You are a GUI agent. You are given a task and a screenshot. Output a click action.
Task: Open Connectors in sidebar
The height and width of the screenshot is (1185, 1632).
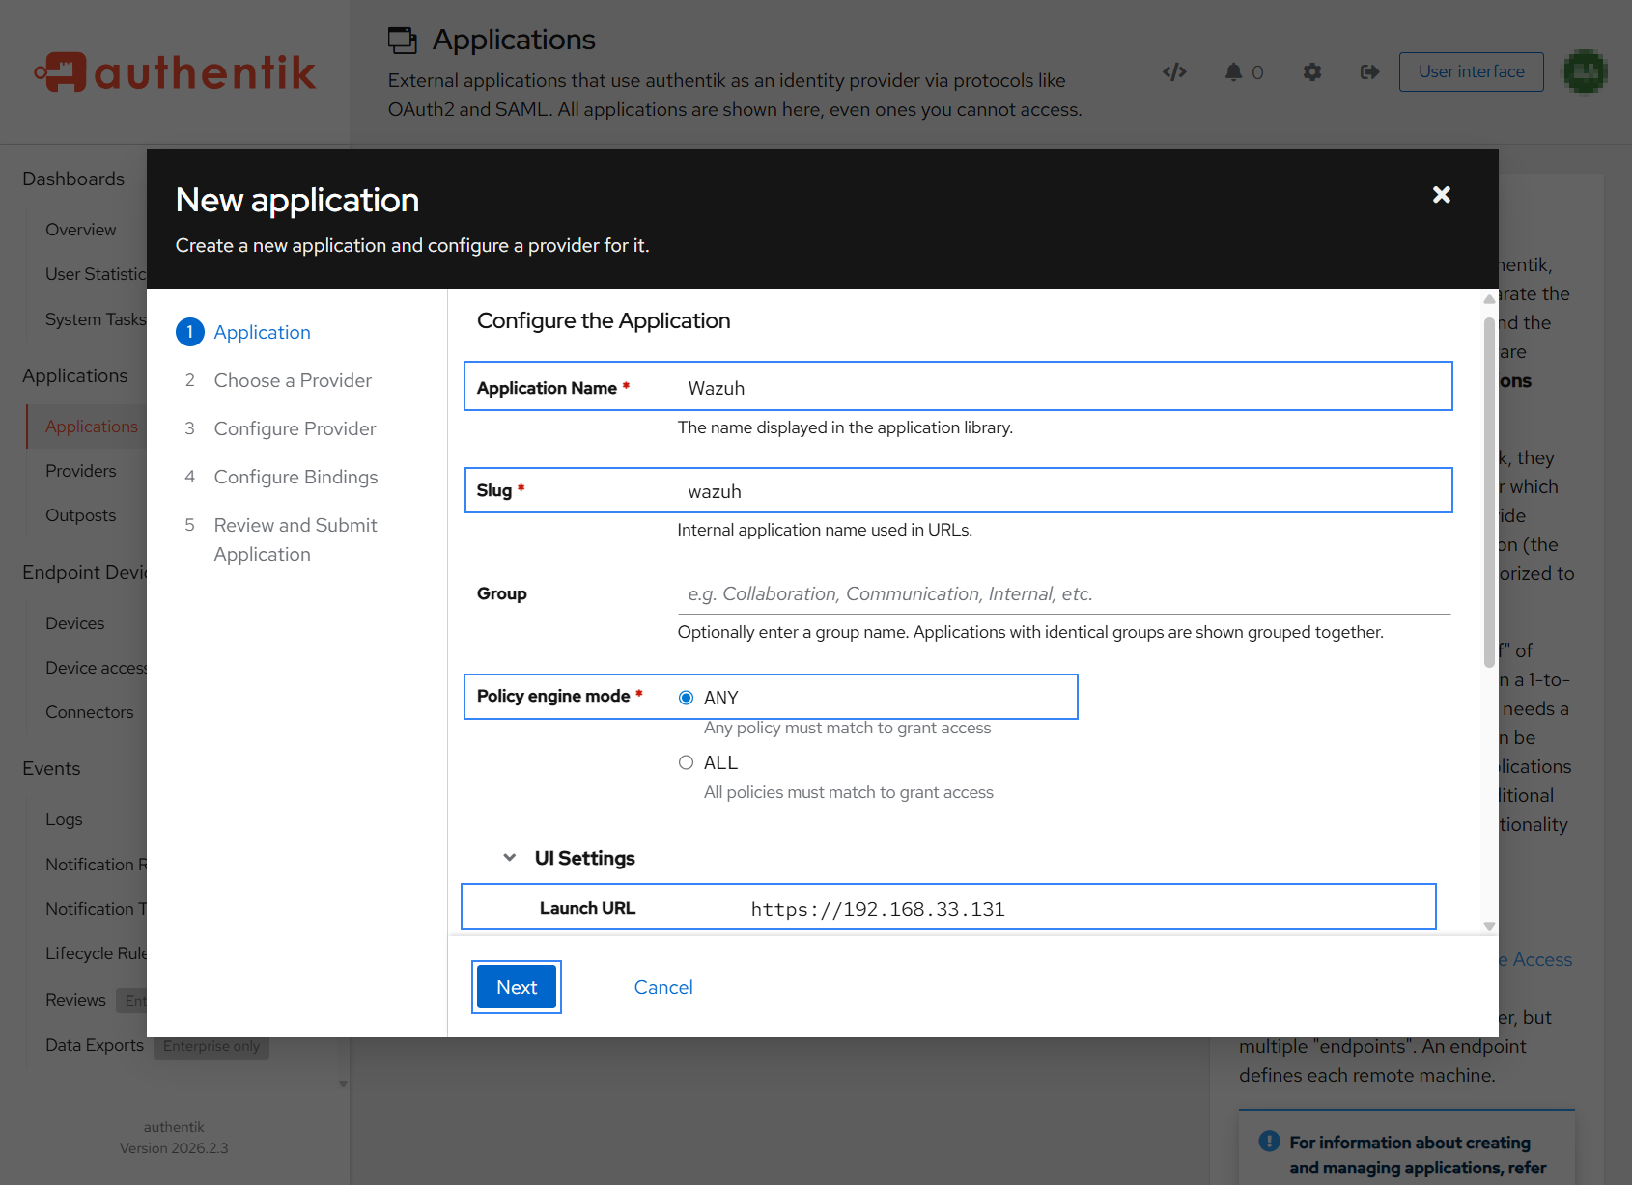click(89, 712)
